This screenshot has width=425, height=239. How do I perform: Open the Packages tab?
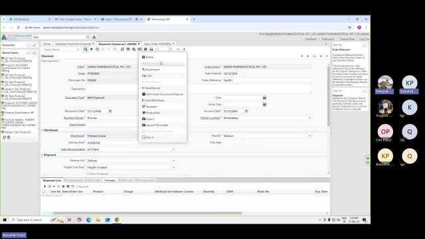(110, 181)
